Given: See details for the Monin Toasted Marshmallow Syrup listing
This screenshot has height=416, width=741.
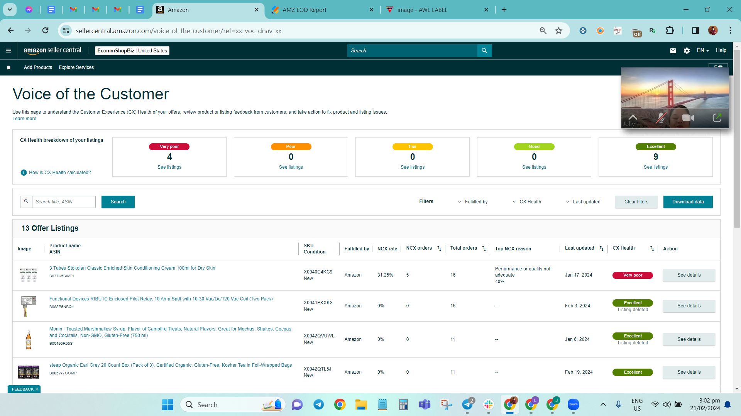Looking at the screenshot, I should 689,339.
